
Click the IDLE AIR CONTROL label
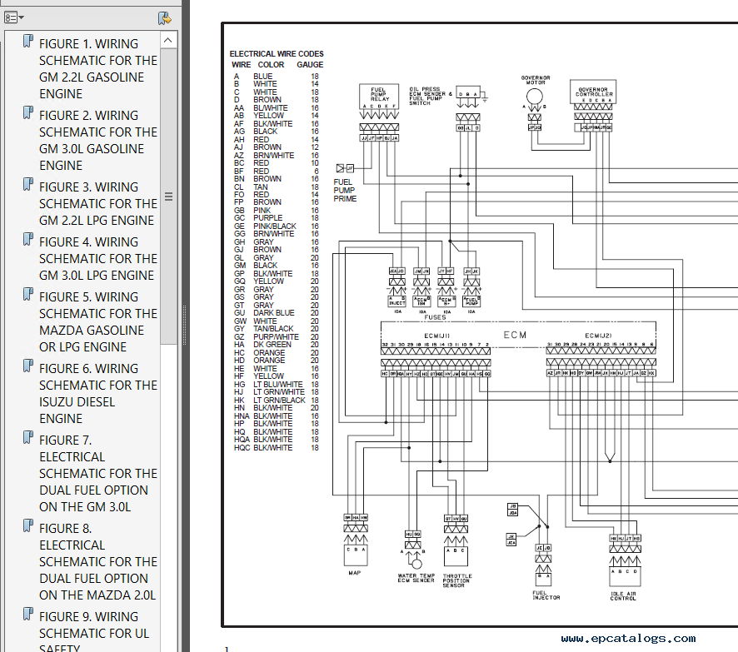(x=623, y=596)
